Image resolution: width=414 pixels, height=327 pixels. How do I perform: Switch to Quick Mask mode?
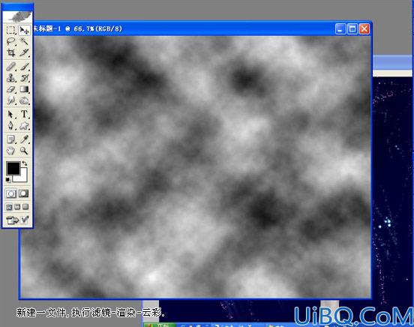click(x=23, y=193)
